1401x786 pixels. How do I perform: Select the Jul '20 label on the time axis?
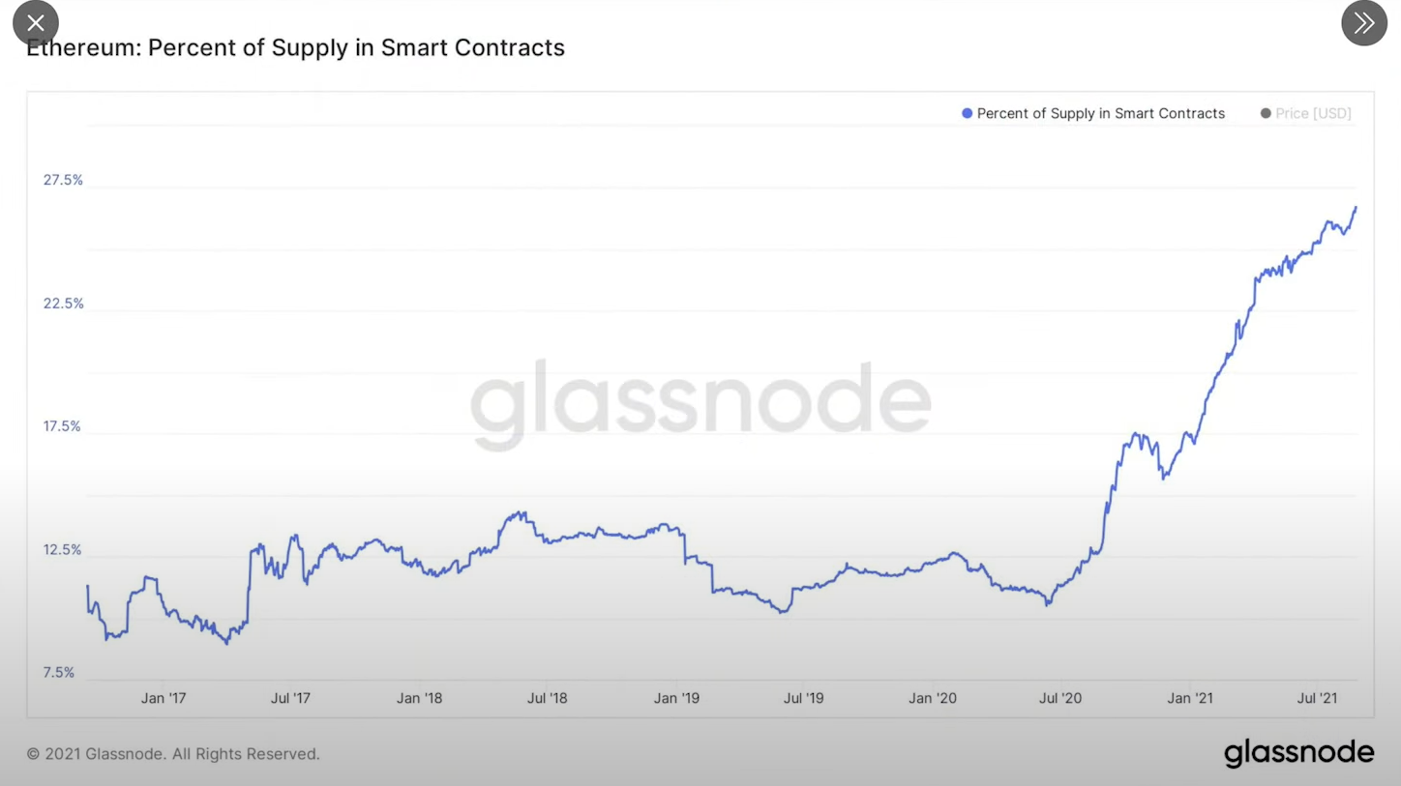[1060, 698]
